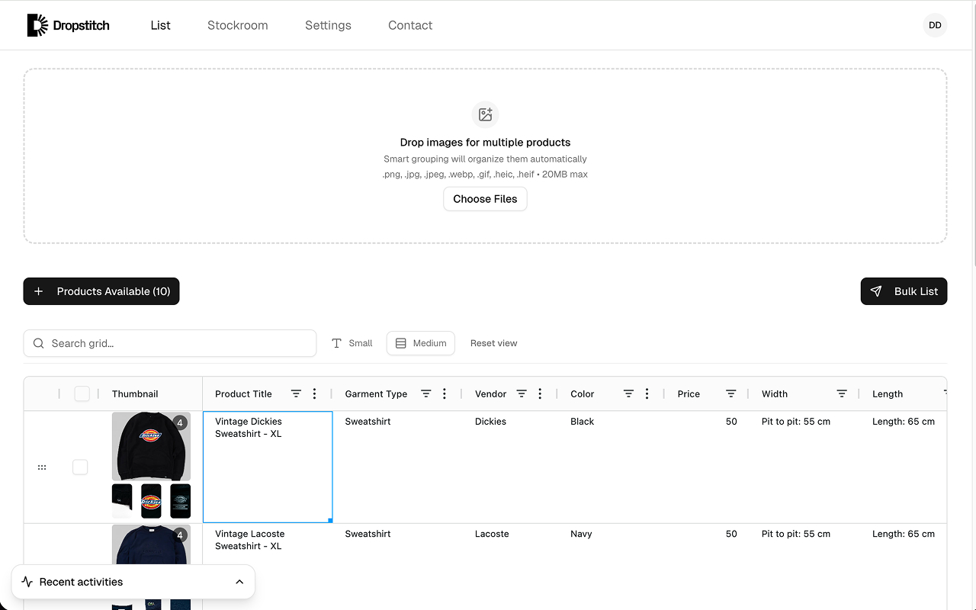Viewport: 976px width, 610px height.
Task: Select the Vintage Dickies Sweatshirt - XL title cell
Action: 268,467
